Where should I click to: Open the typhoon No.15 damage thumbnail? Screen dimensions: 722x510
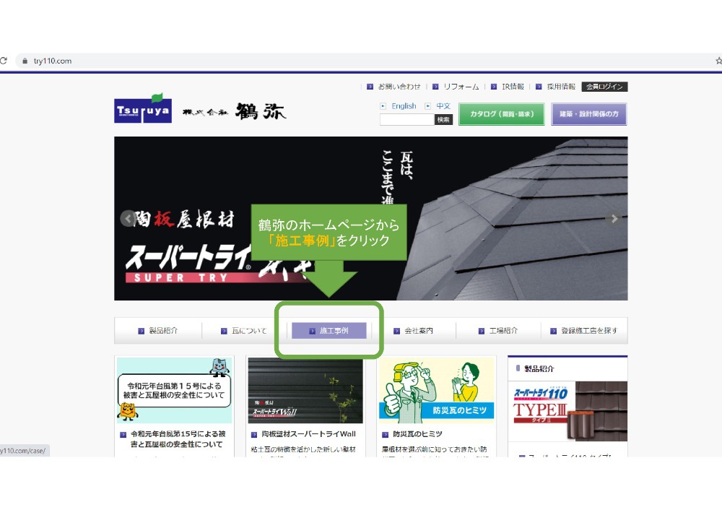point(175,391)
